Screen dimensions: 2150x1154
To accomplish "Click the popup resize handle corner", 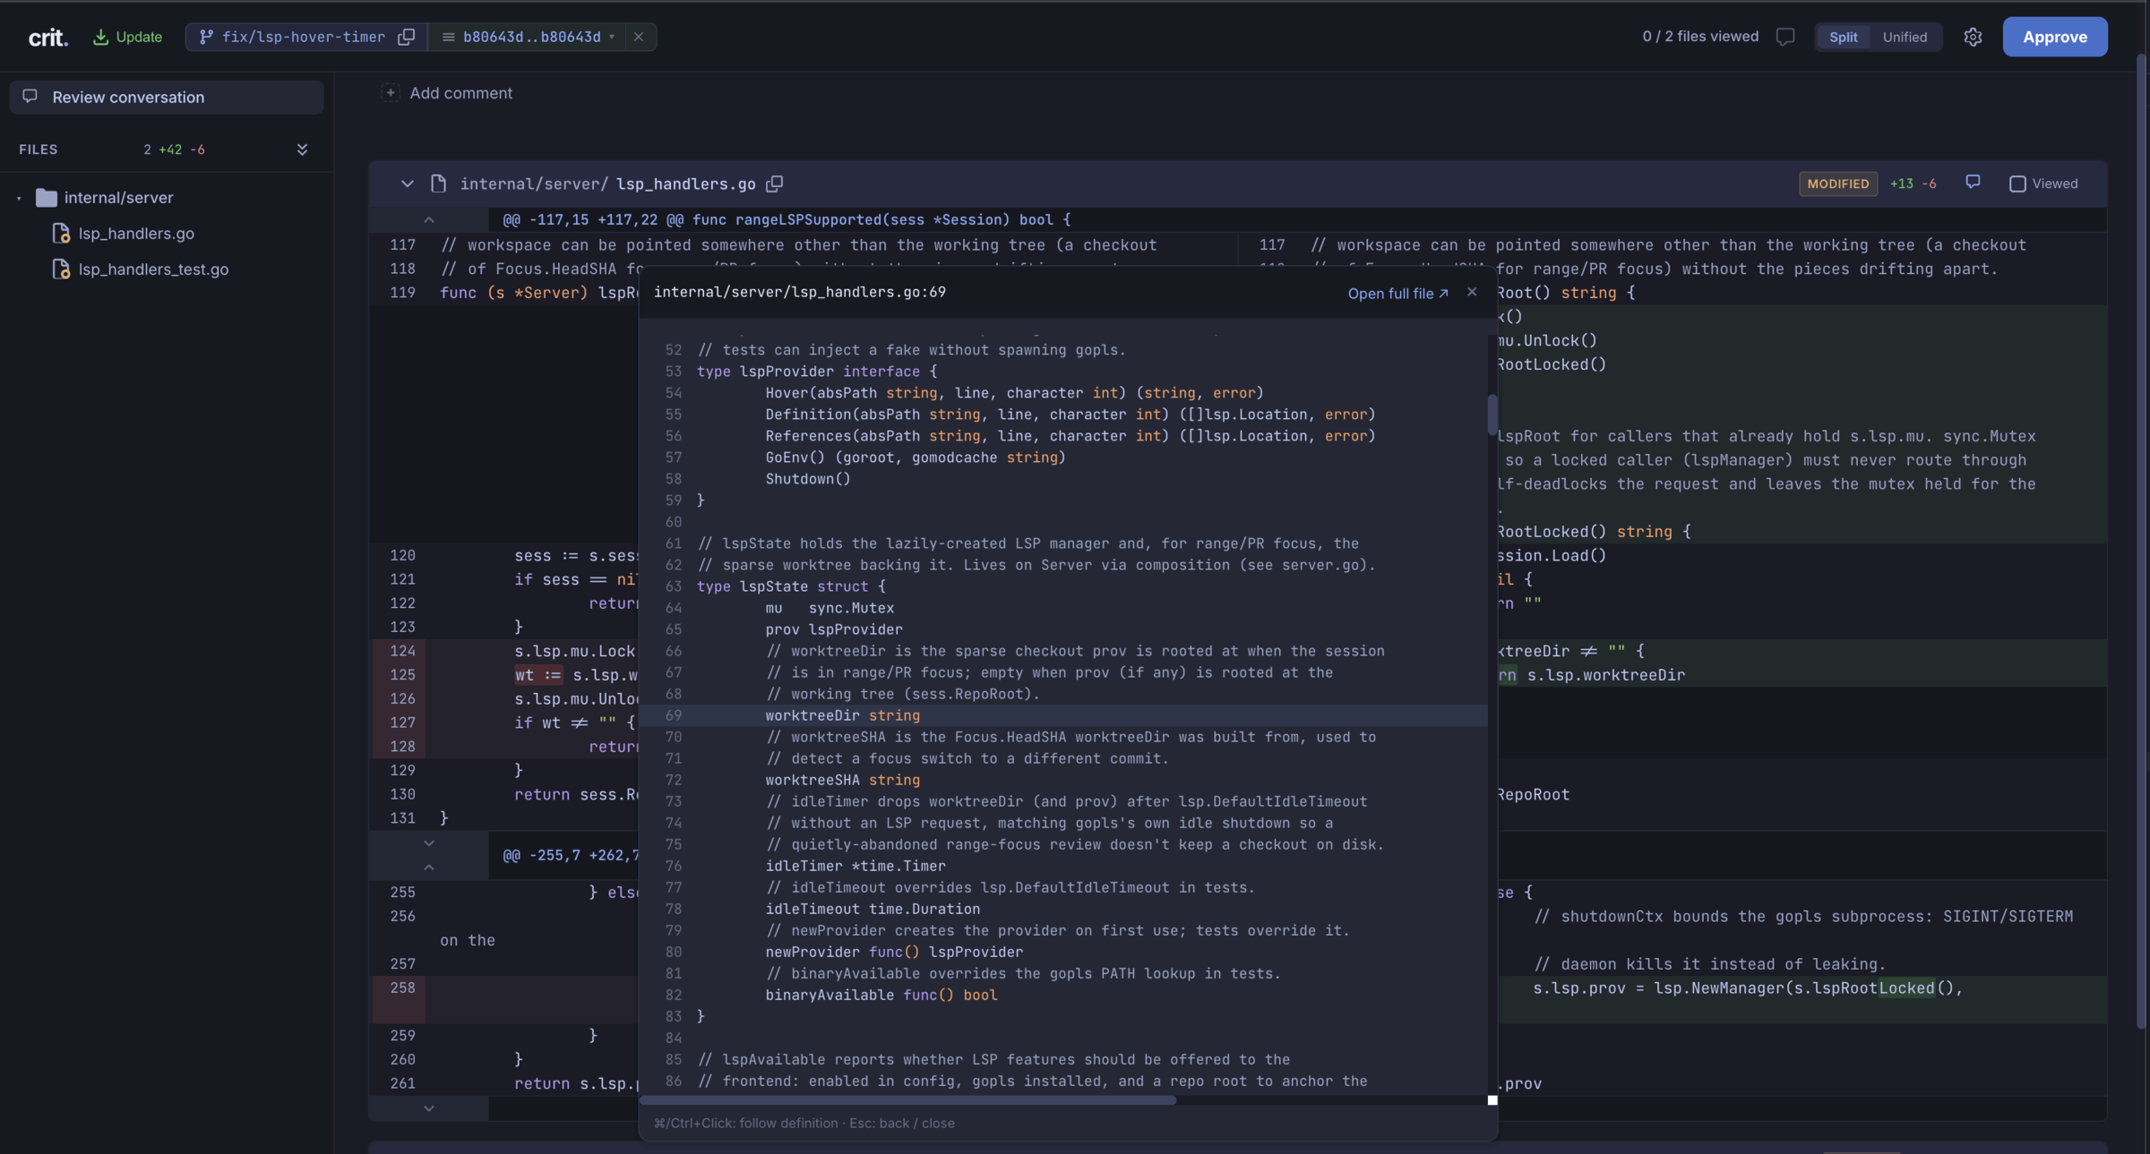I will coord(1492,1100).
